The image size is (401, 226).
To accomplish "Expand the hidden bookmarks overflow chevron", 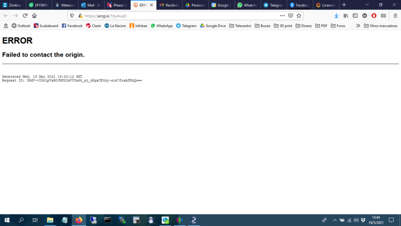I will [358, 26].
